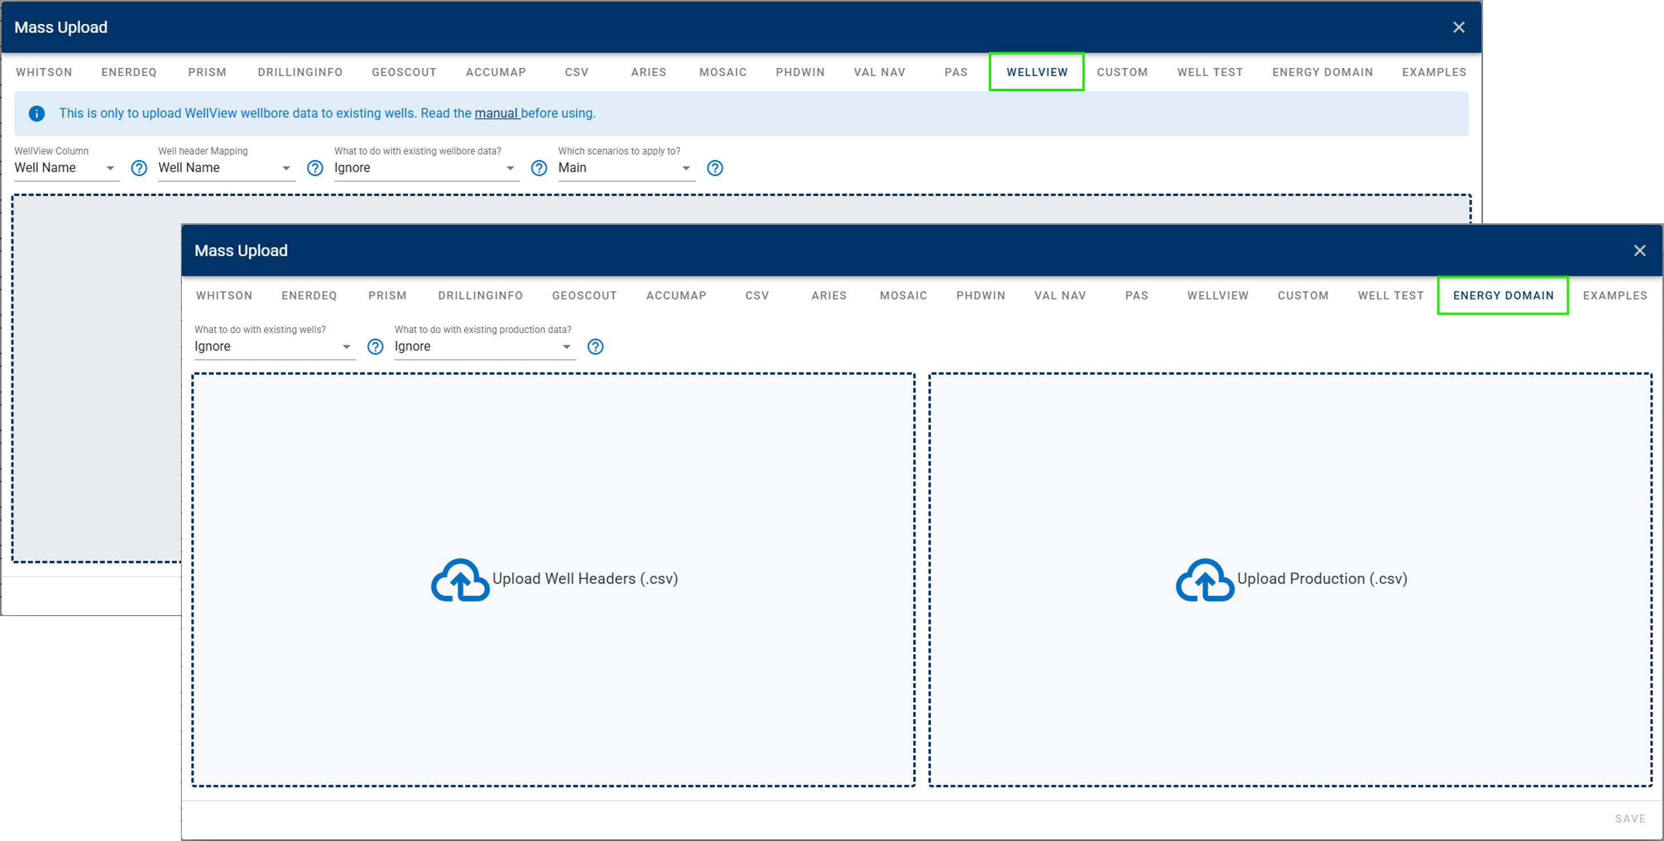Switch to the Examples tab in front dialog
Screen dimensions: 1664x841
(1614, 295)
